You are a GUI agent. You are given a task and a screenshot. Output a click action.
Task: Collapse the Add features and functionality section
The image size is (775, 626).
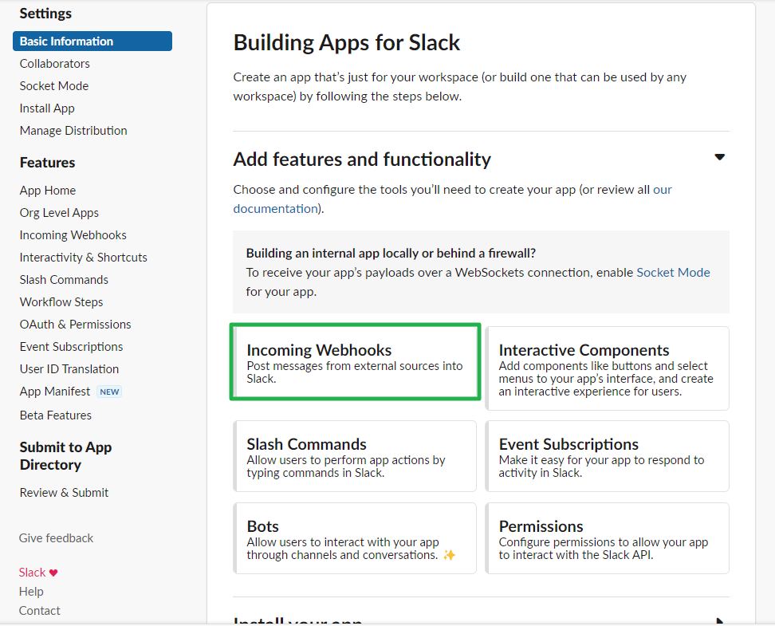719,157
